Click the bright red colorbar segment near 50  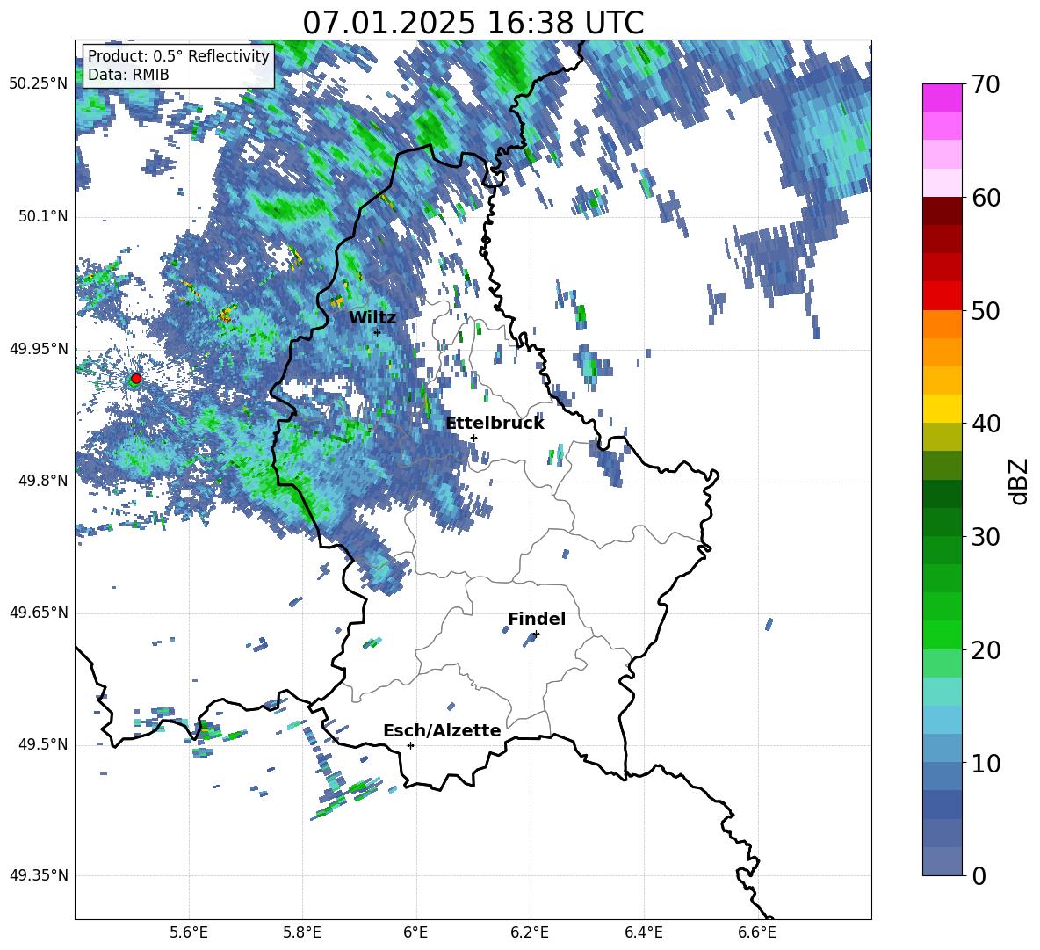[x=942, y=296]
